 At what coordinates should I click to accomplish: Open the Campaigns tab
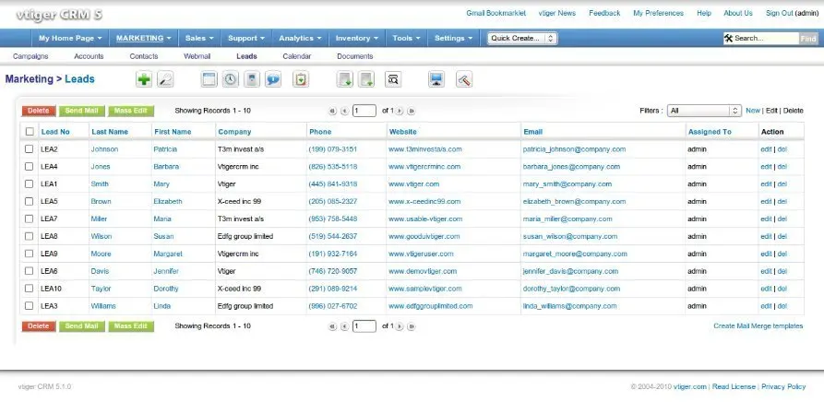[x=30, y=56]
